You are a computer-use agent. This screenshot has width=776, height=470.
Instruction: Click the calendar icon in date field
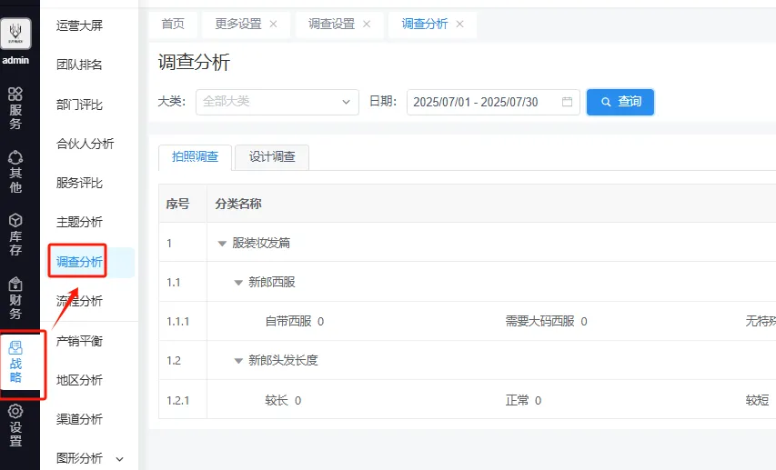coord(568,102)
